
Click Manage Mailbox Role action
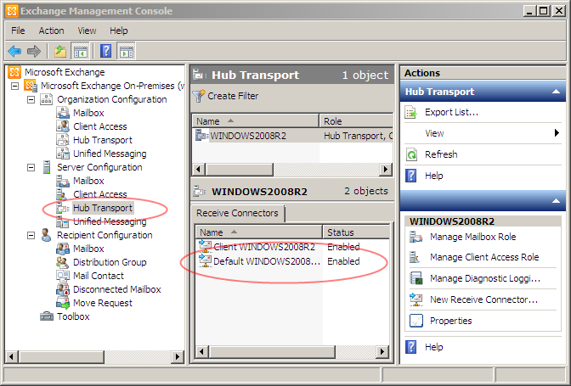pyautogui.click(x=472, y=237)
